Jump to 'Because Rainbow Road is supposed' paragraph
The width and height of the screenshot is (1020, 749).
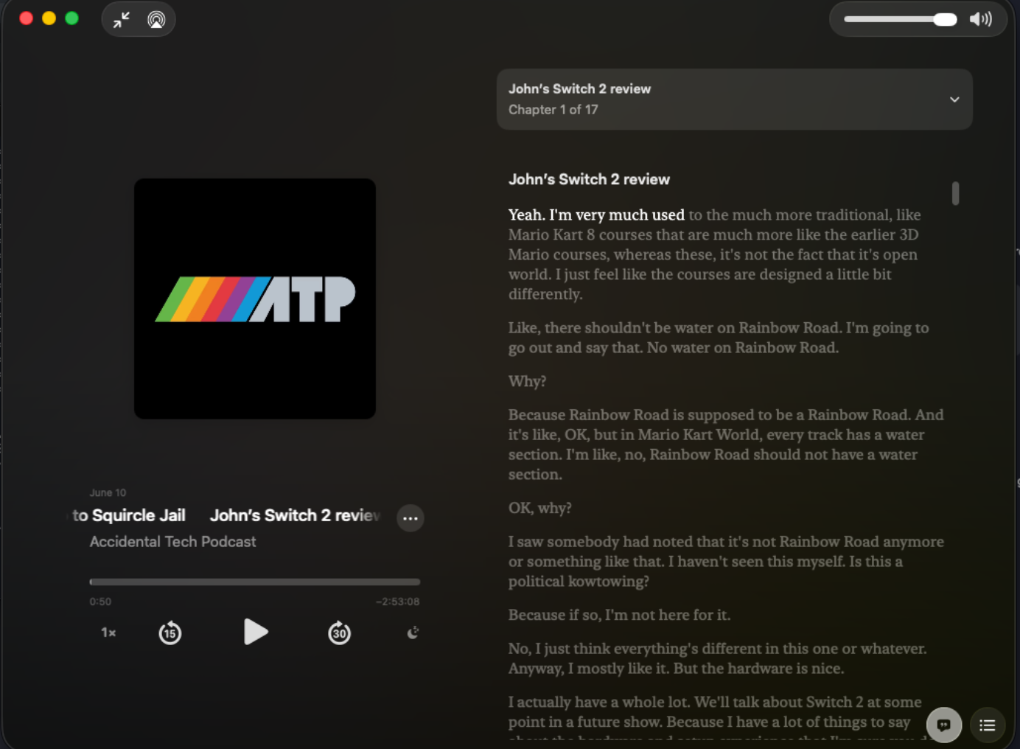(x=726, y=445)
